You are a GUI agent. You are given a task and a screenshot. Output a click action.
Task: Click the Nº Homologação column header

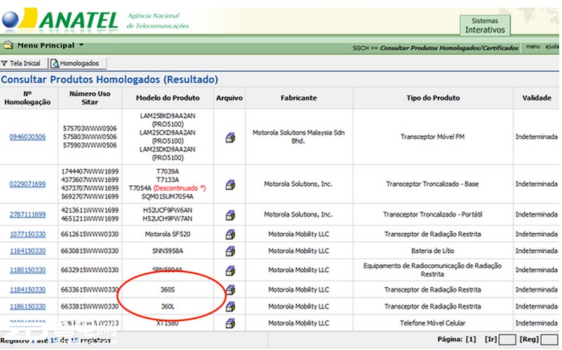[27, 97]
